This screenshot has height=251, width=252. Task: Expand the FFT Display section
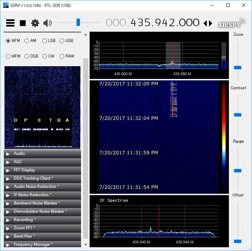point(24,170)
